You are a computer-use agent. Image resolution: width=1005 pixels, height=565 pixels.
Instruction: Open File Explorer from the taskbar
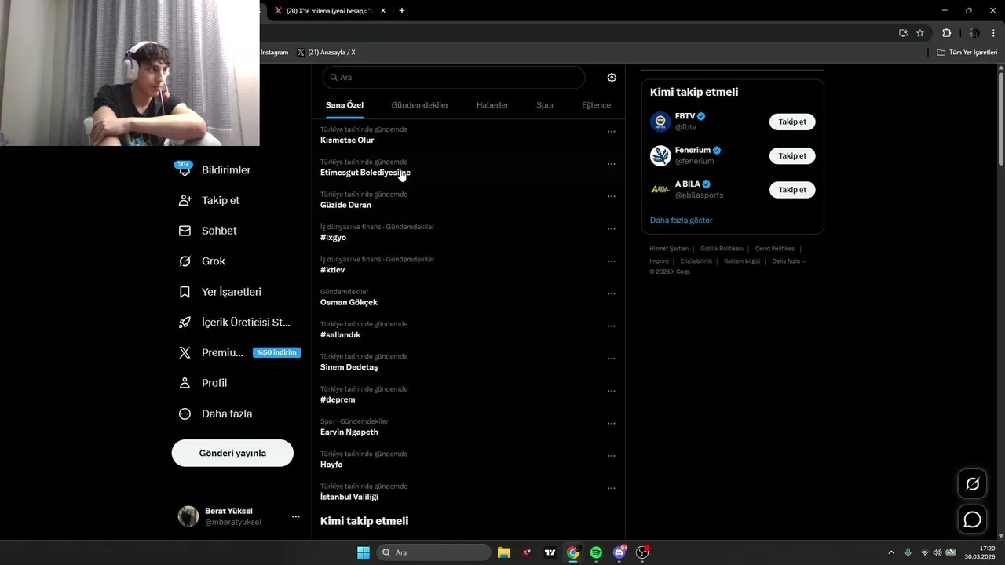[x=504, y=552]
